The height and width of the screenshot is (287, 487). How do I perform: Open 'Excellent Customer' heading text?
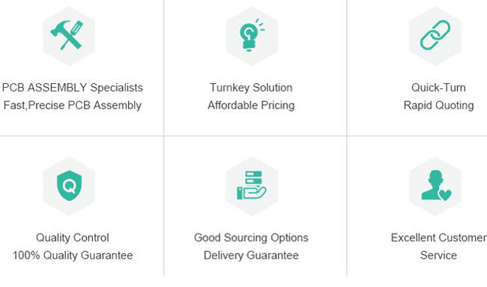pyautogui.click(x=438, y=238)
